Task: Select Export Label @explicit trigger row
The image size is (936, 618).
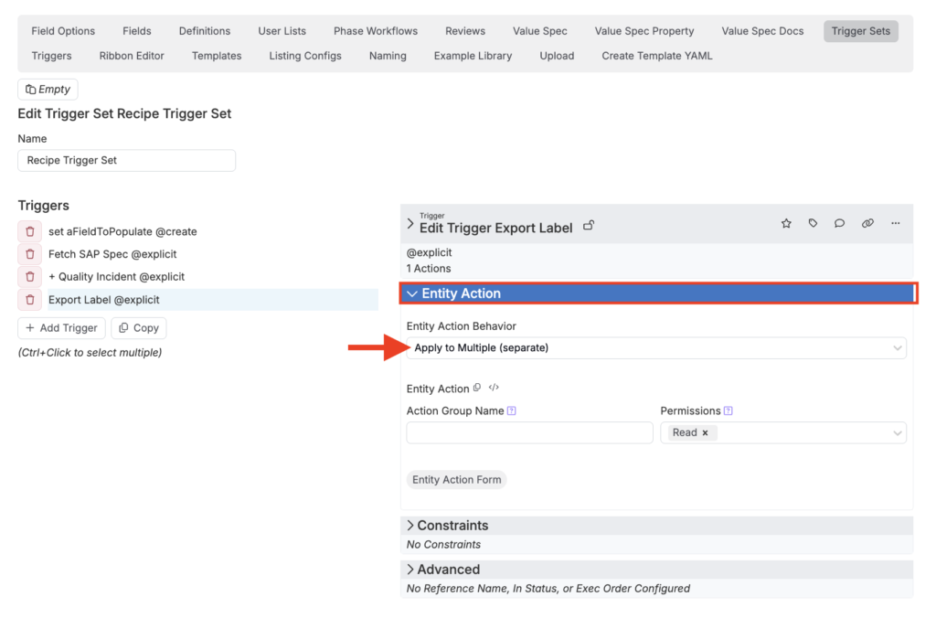Action: (212, 300)
